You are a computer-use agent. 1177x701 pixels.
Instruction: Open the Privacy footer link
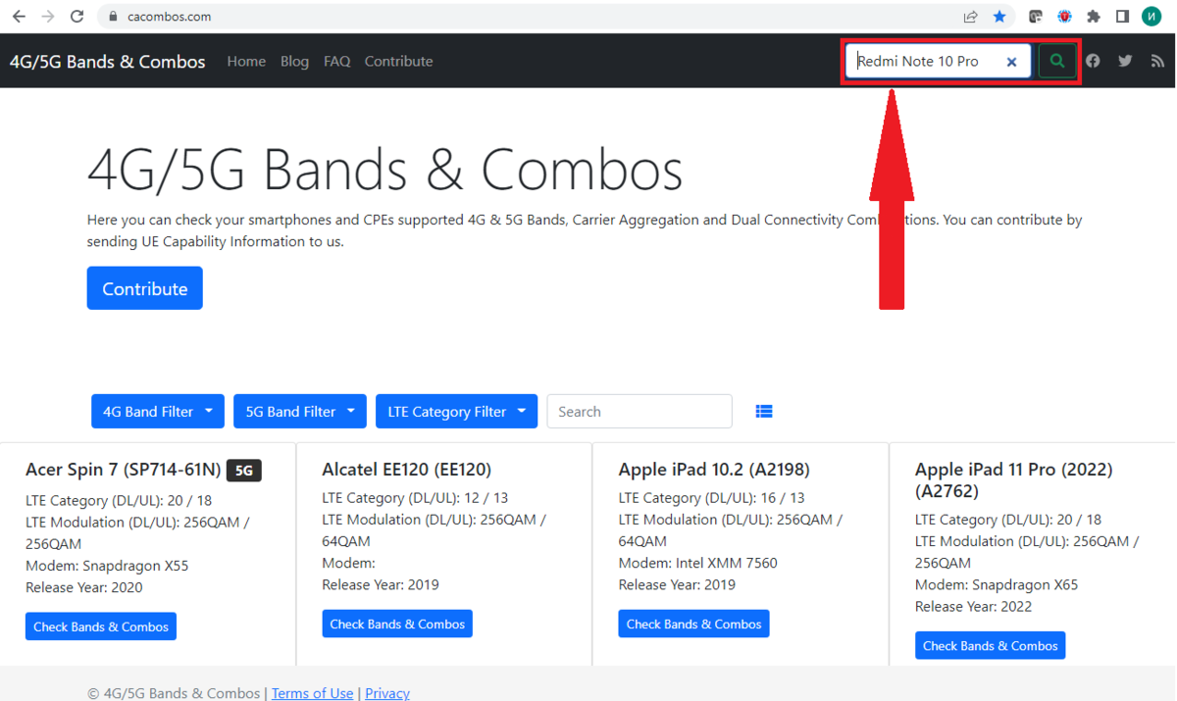point(387,693)
